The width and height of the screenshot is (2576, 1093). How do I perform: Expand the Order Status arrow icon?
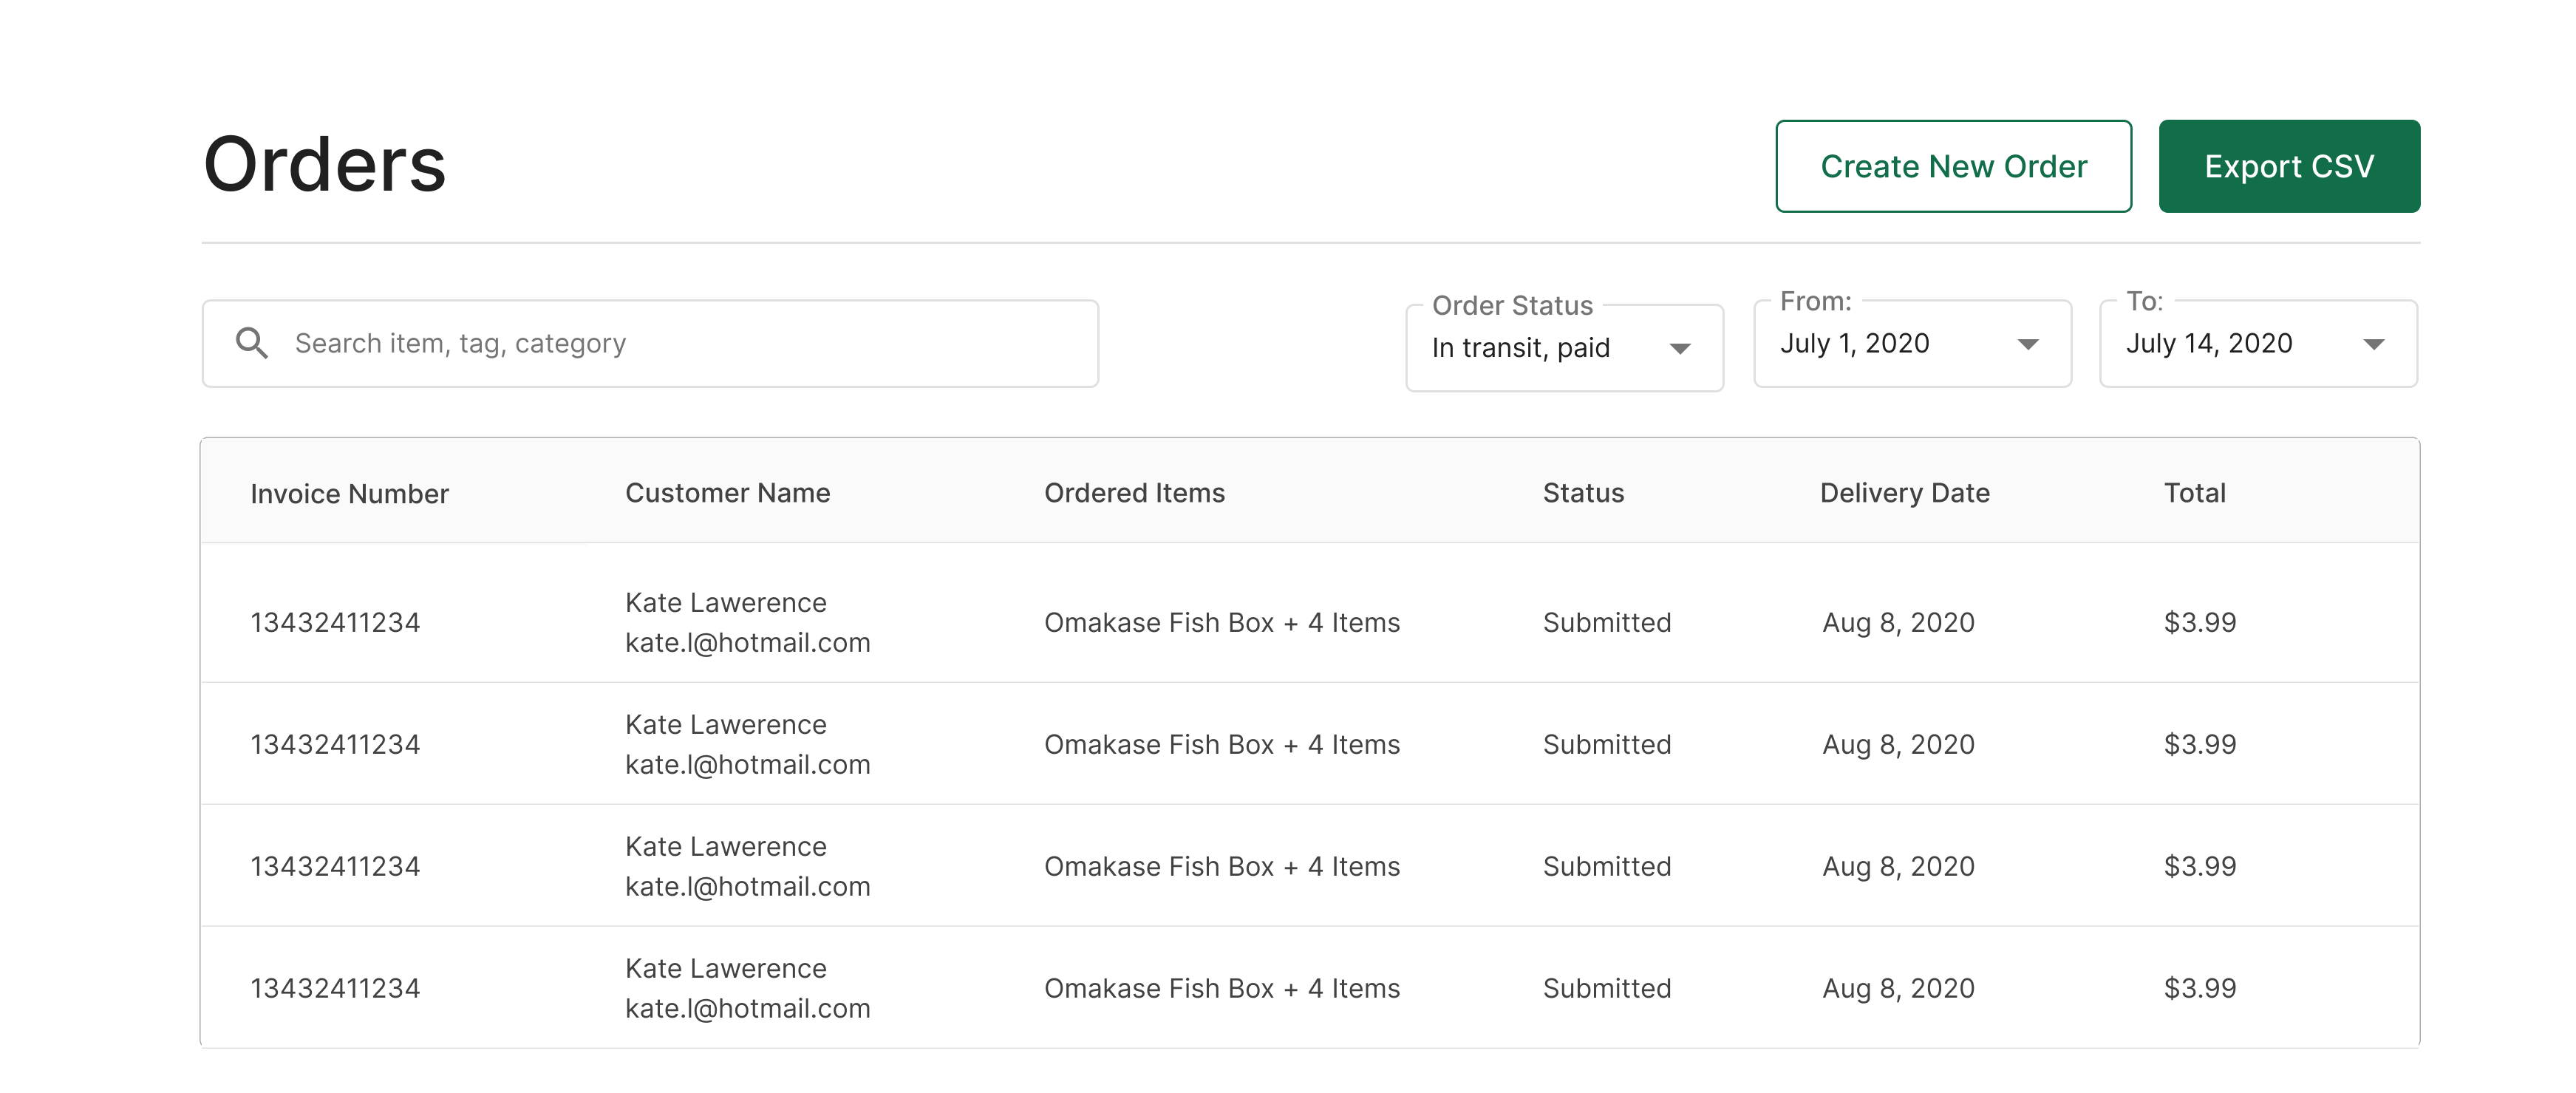click(1680, 348)
